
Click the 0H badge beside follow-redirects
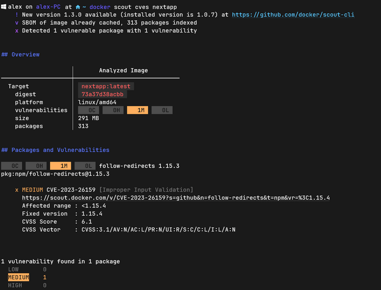(36, 166)
